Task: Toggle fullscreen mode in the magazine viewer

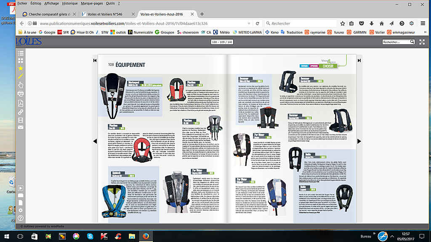Action: pos(422,42)
